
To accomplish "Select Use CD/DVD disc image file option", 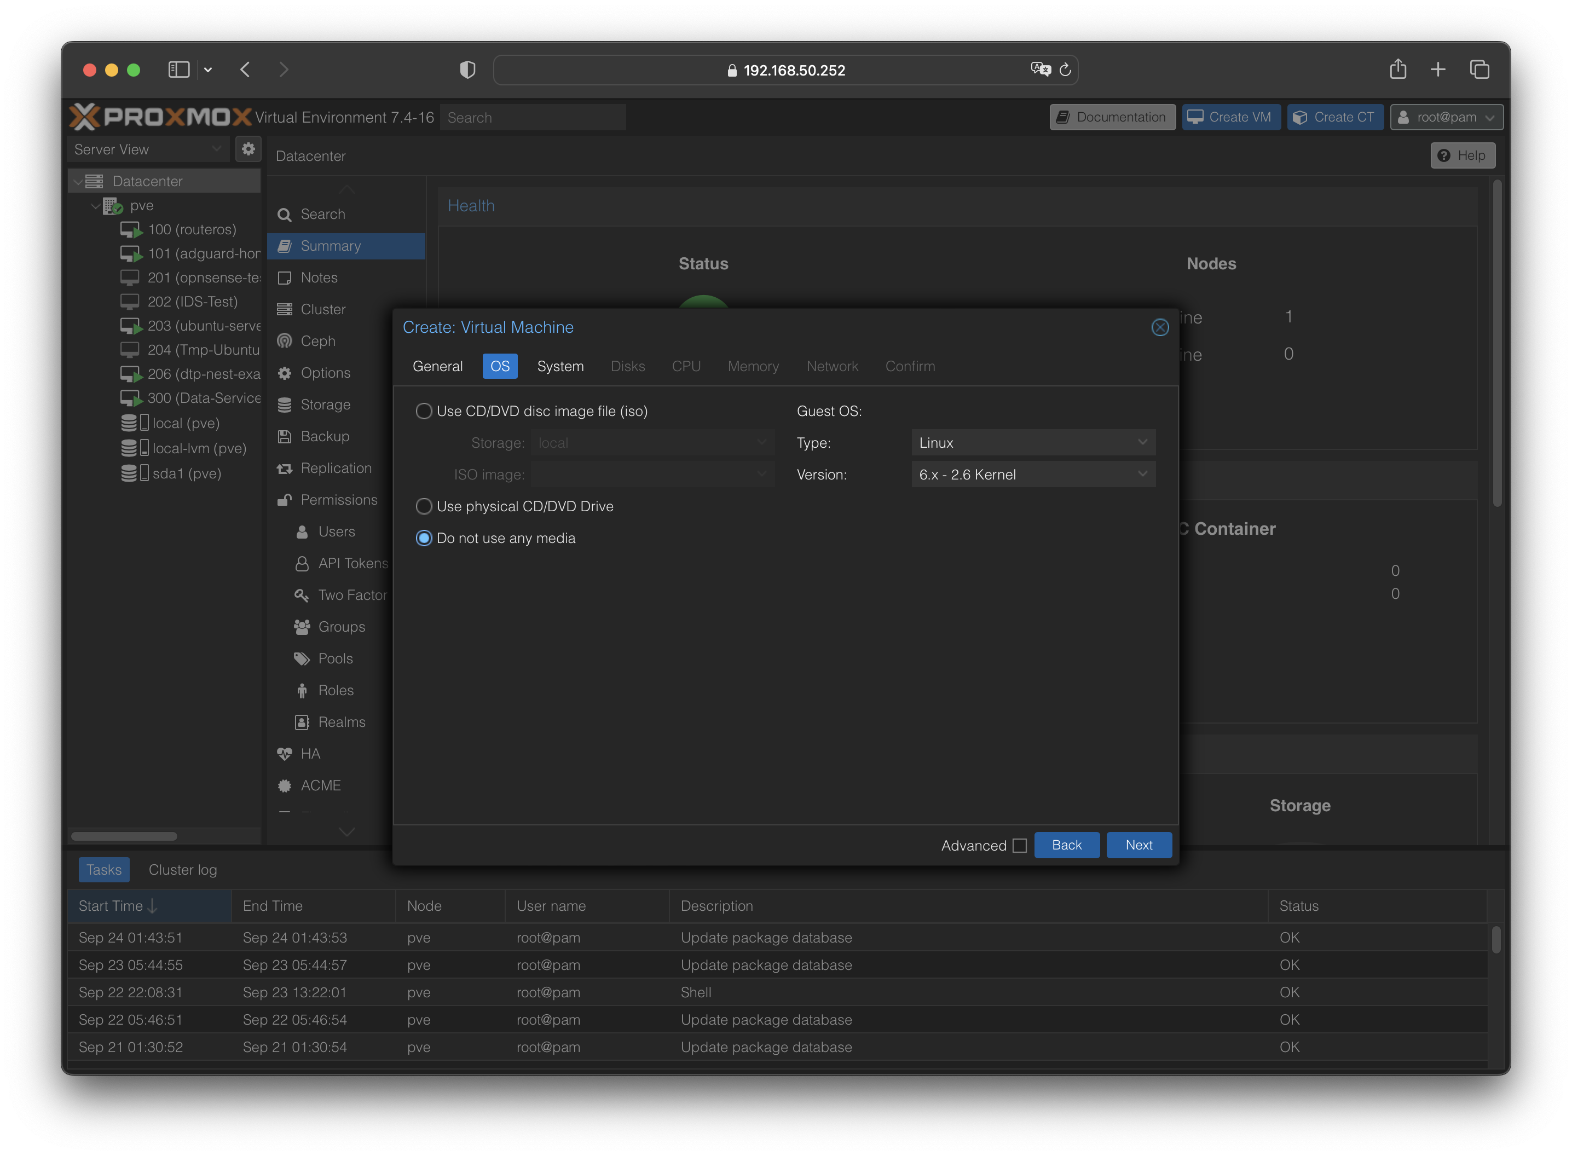I will (424, 412).
